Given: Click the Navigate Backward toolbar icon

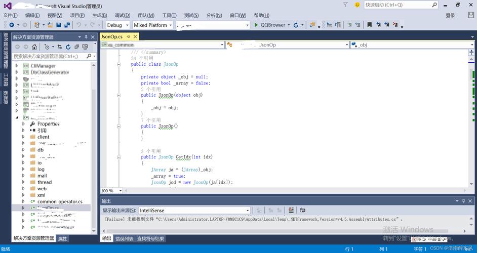Looking at the screenshot, I should click(x=12, y=25).
